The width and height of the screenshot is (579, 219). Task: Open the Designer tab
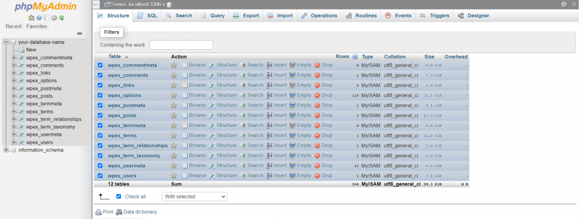coord(473,16)
